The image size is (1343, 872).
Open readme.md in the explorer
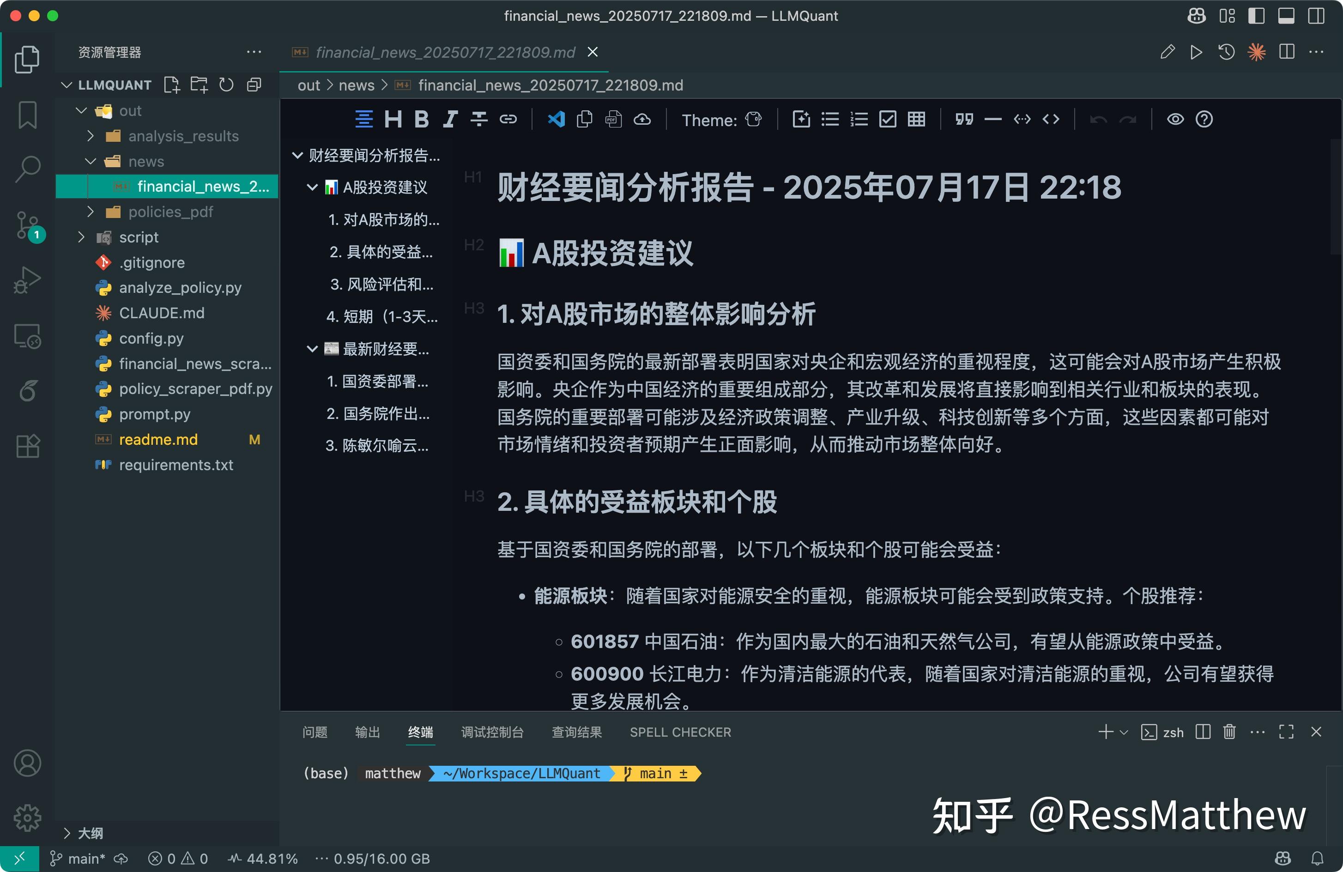(x=158, y=440)
